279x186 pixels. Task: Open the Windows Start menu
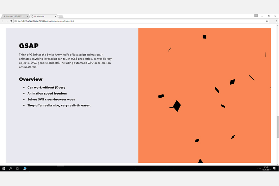point(3,168)
